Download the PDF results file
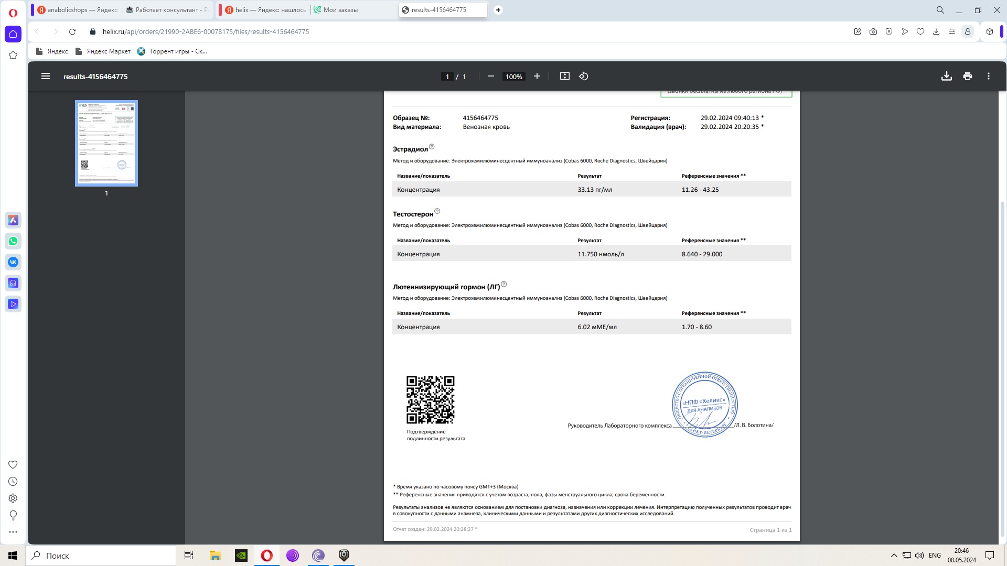Screen dimensions: 1007x566 (946, 77)
